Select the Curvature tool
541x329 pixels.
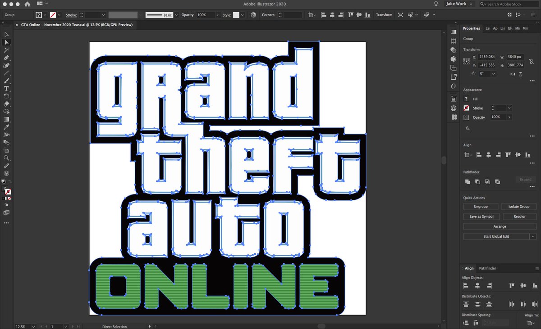[x=6, y=65]
